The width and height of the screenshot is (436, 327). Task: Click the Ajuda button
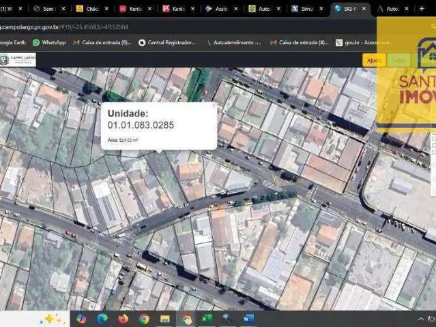click(x=374, y=60)
